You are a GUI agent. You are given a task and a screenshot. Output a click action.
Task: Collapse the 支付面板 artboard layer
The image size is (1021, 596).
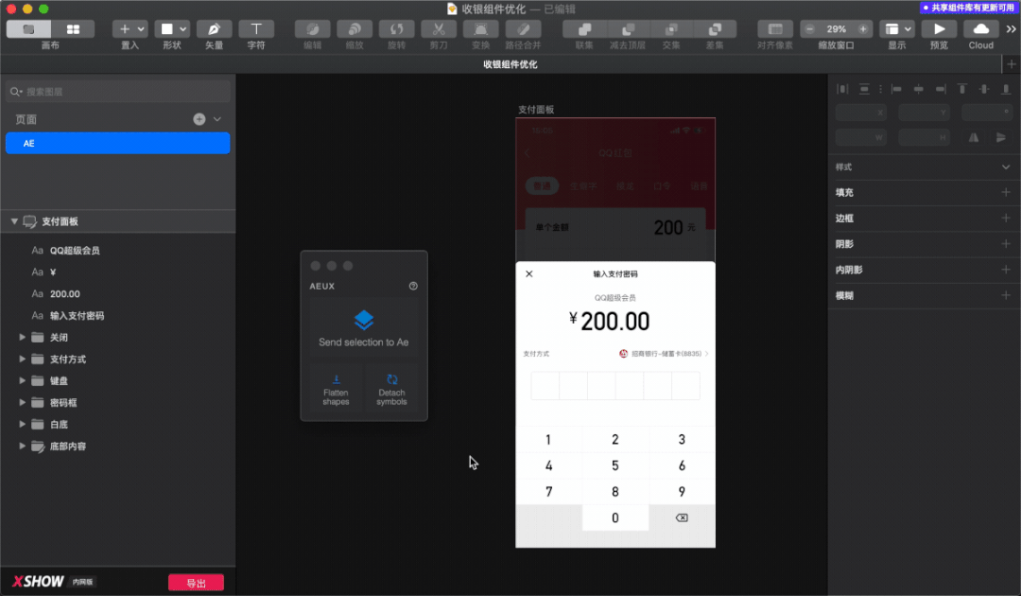(14, 221)
